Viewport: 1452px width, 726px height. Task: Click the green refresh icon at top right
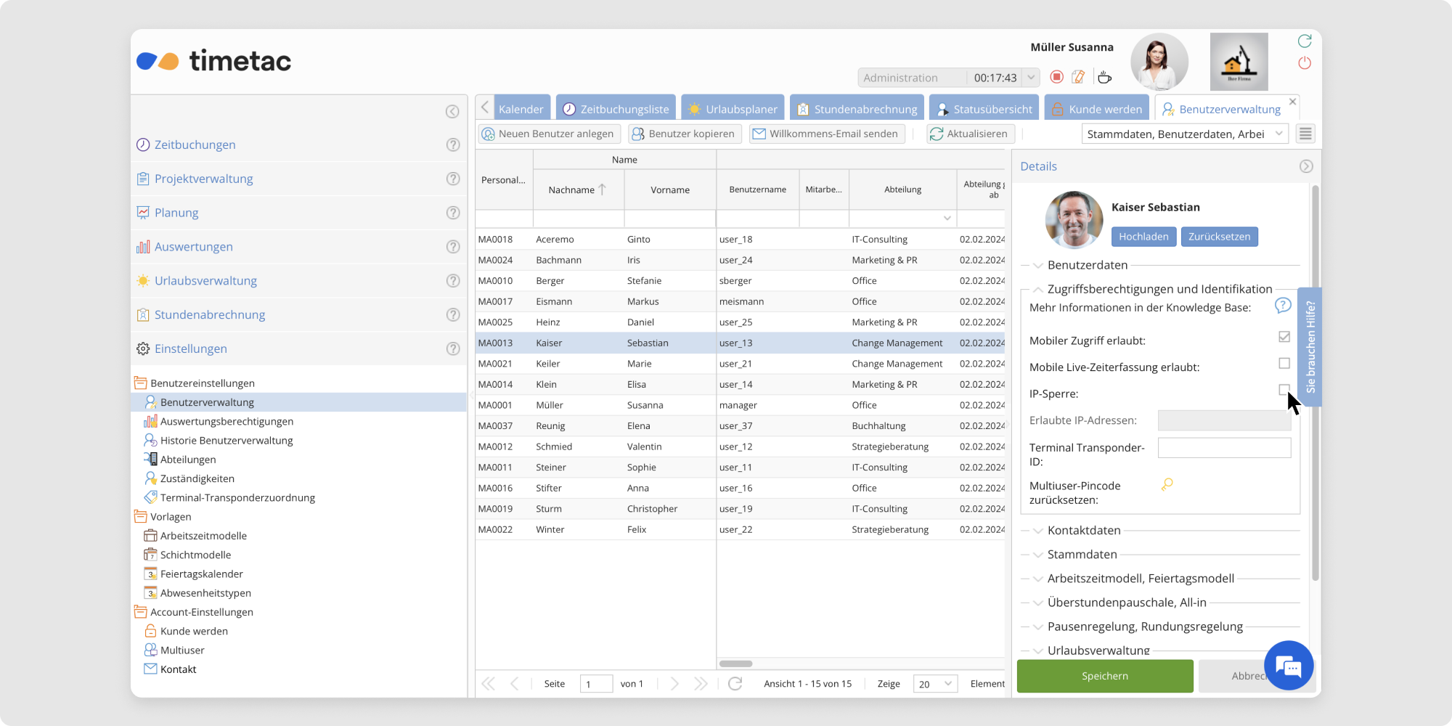(x=1305, y=41)
